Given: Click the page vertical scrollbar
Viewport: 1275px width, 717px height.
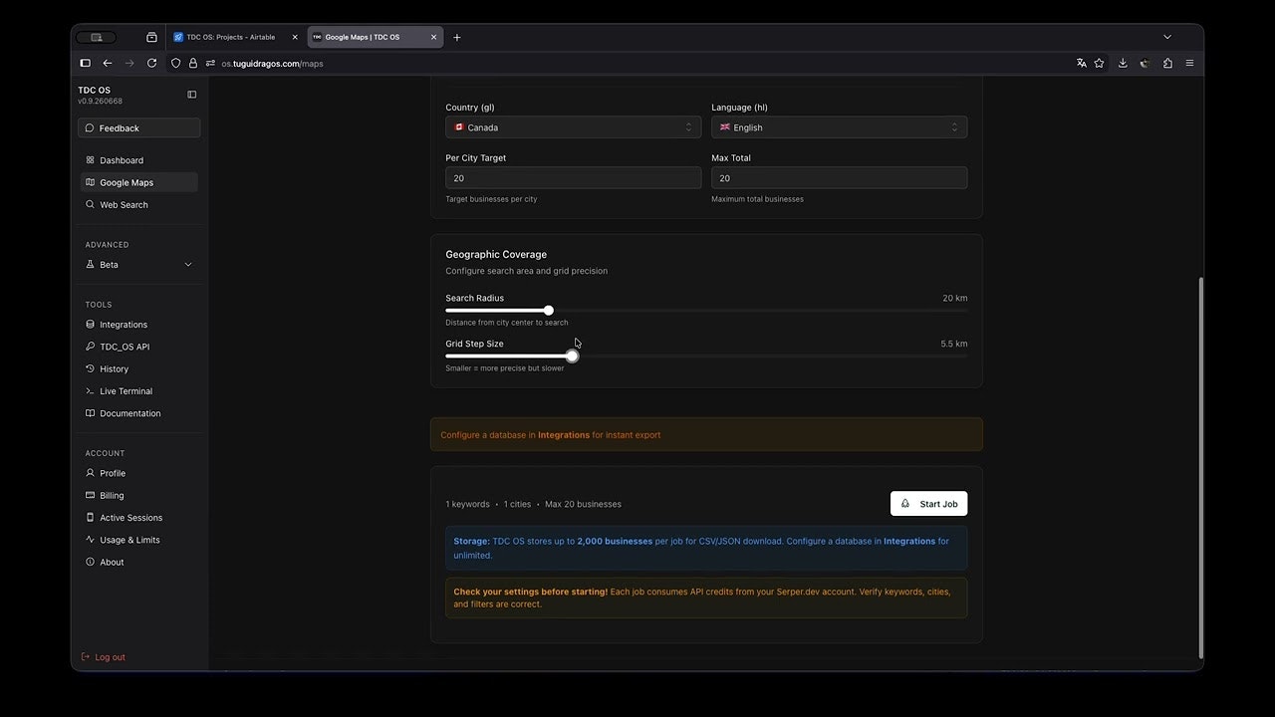Looking at the screenshot, I should click(x=1199, y=467).
